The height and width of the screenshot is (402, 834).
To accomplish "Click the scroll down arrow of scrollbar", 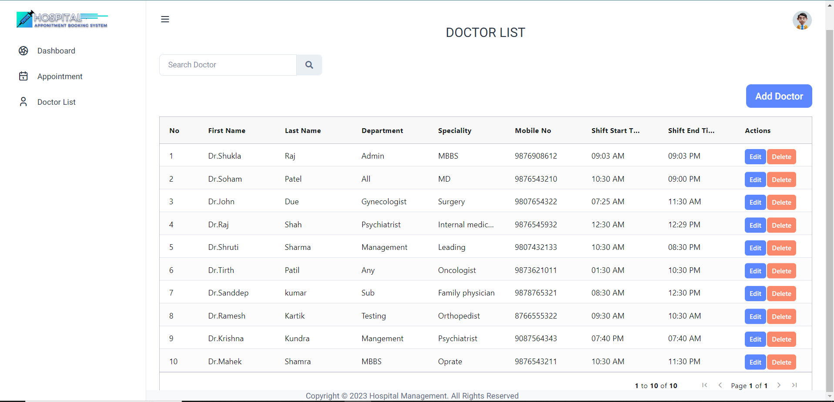I will pyautogui.click(x=830, y=396).
